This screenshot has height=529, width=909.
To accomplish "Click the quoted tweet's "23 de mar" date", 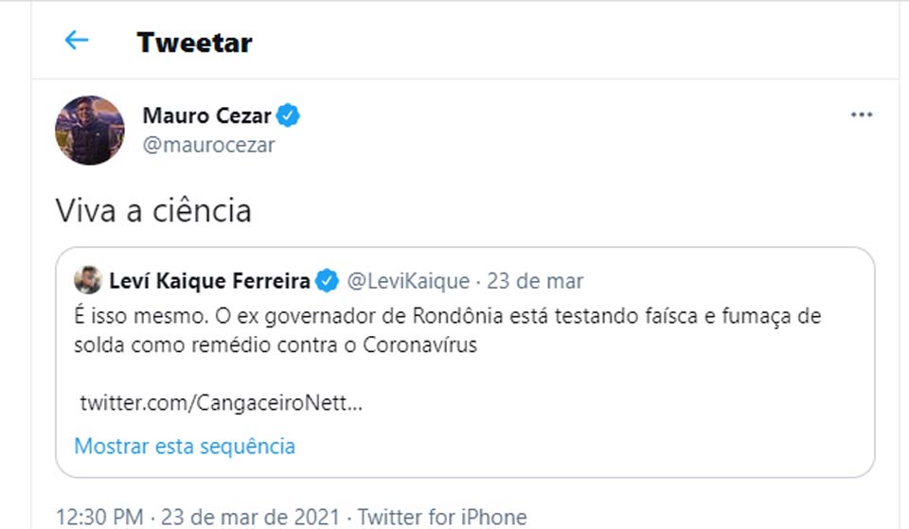I will pos(533,281).
